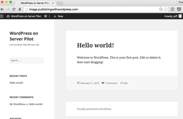Click the yellow minimize window button
This screenshot has width=183, height=119.
(6, 2)
